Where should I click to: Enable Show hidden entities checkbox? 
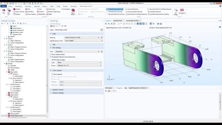pos(51,55)
